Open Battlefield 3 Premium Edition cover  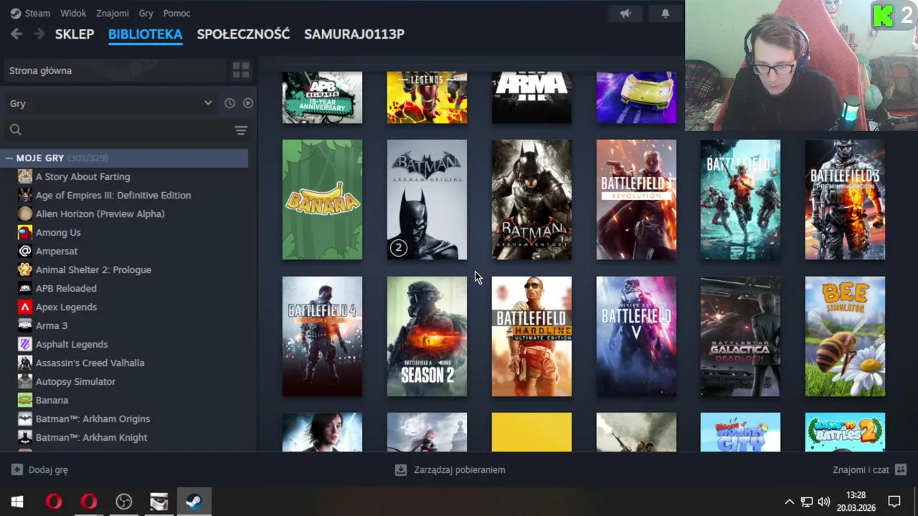click(845, 199)
